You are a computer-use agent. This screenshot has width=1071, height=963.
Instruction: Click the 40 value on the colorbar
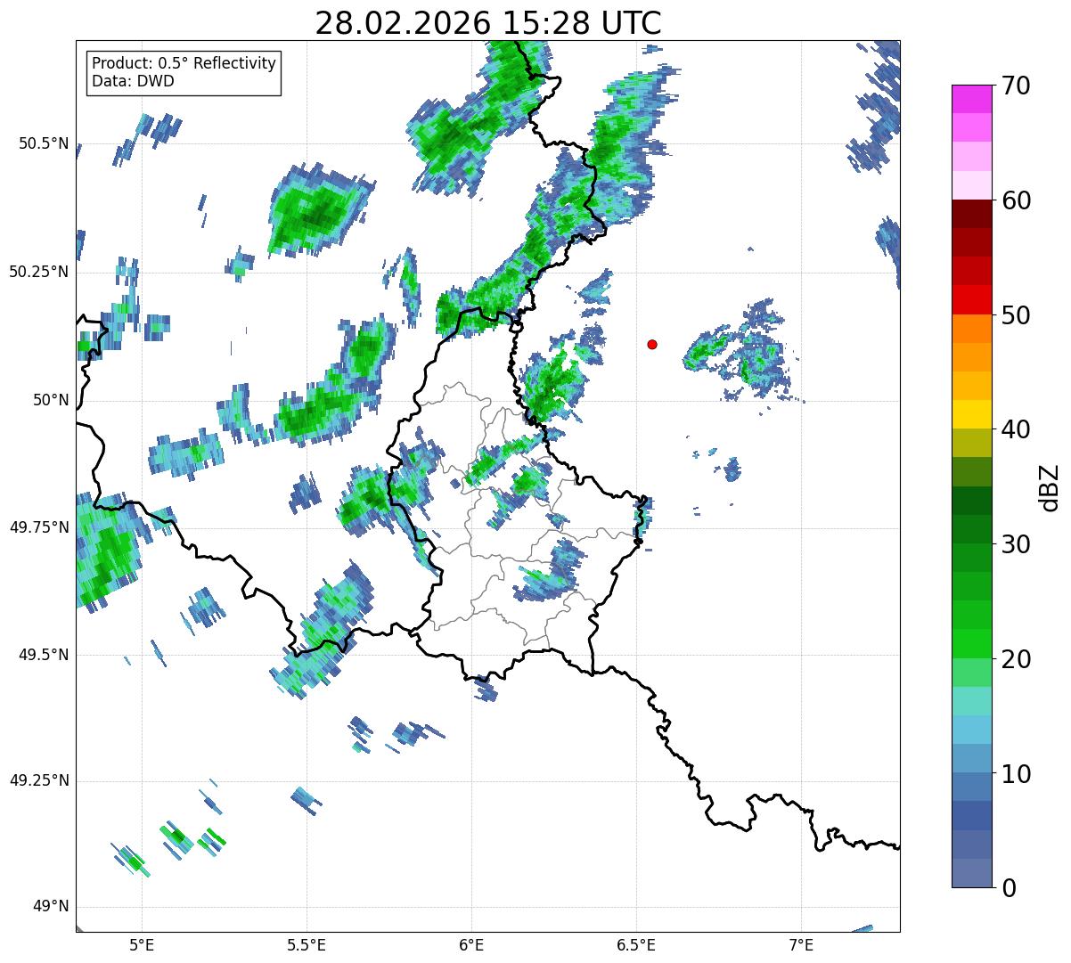pos(1016,429)
